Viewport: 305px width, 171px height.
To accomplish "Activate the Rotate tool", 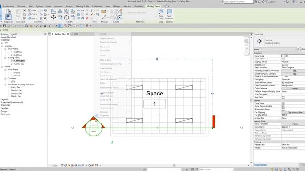I will (x=66, y=18).
